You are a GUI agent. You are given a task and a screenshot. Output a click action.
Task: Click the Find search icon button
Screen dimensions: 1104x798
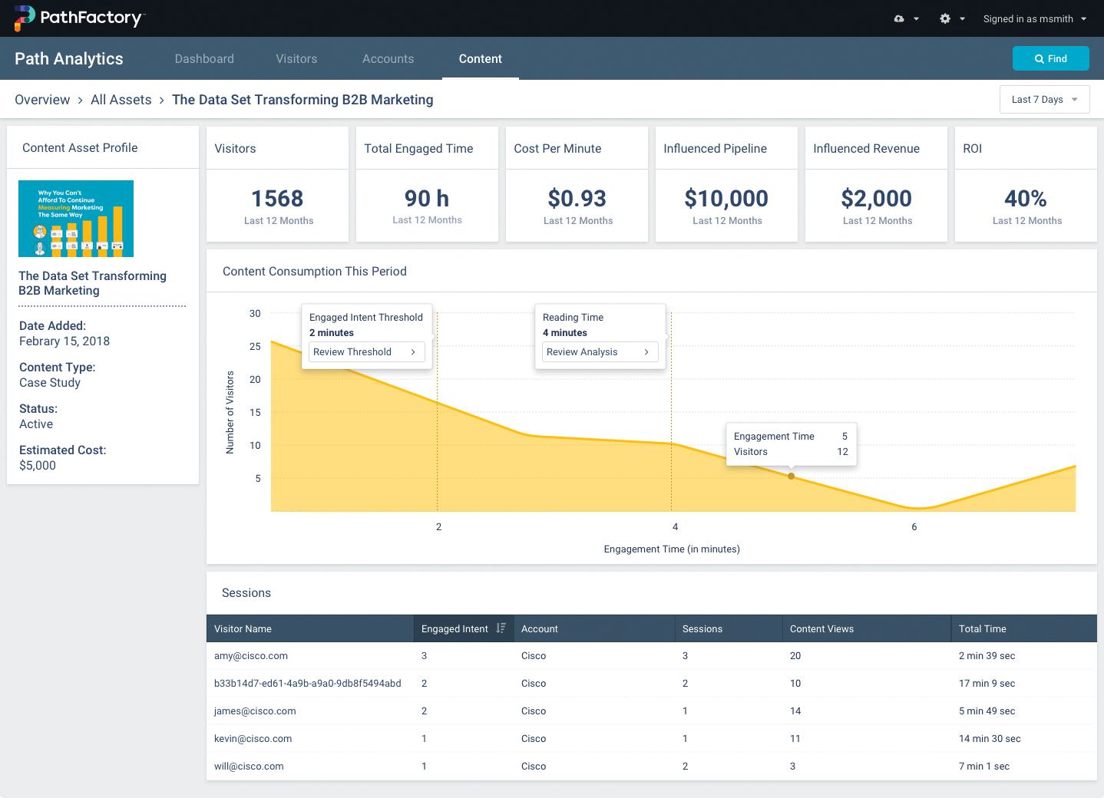coord(1050,58)
